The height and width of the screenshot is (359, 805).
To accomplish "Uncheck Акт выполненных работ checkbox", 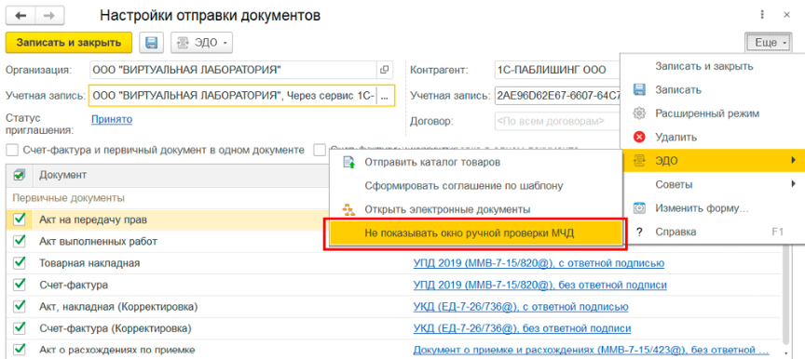I will point(19,241).
